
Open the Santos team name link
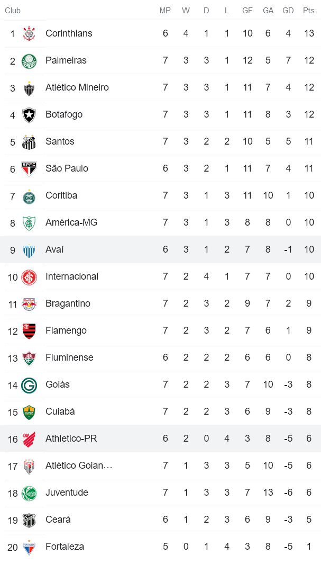(60, 141)
